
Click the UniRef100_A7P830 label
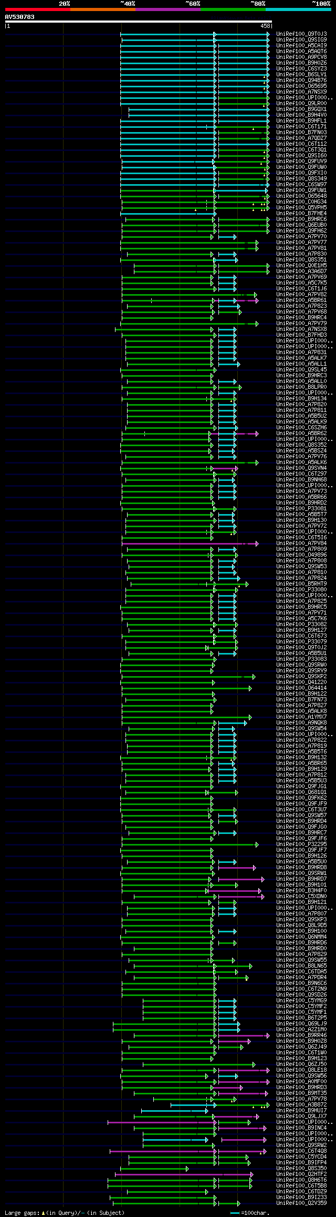301,254
